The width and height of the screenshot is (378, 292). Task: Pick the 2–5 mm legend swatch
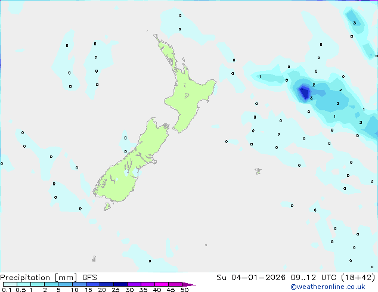[51, 284]
